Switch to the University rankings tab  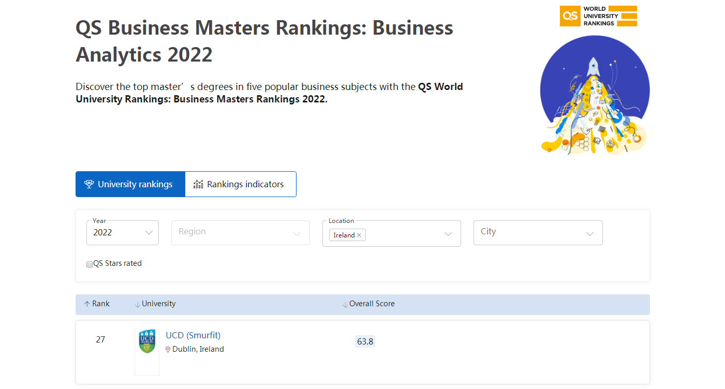[130, 184]
